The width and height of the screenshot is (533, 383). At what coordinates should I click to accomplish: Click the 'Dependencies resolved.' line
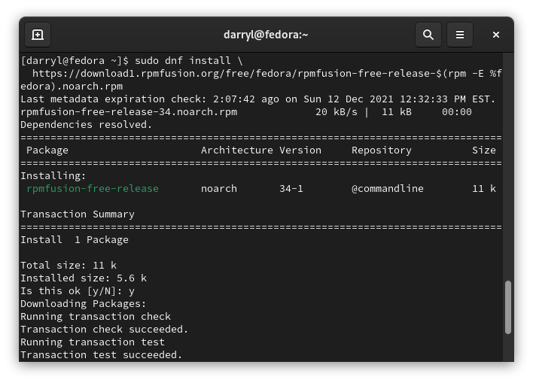pyautogui.click(x=86, y=125)
